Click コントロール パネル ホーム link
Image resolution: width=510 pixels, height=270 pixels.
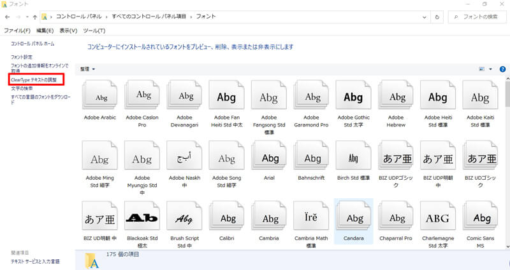pos(33,44)
